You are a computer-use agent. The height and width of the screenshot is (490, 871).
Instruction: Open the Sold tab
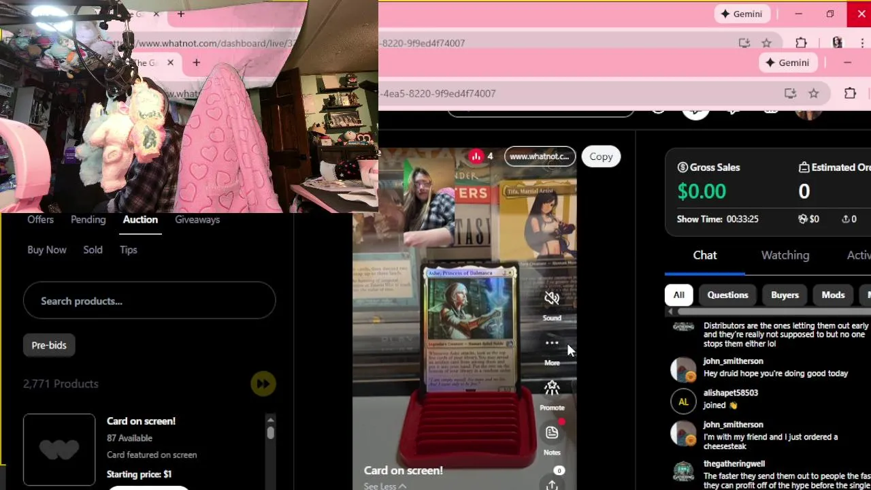[93, 250]
